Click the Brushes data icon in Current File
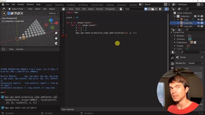The width and height of the screenshot is (205, 115). point(189,35)
